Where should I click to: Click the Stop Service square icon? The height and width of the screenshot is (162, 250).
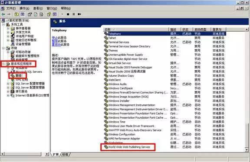point(68,14)
